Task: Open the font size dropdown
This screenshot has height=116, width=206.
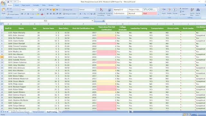Action: (x=38, y=10)
